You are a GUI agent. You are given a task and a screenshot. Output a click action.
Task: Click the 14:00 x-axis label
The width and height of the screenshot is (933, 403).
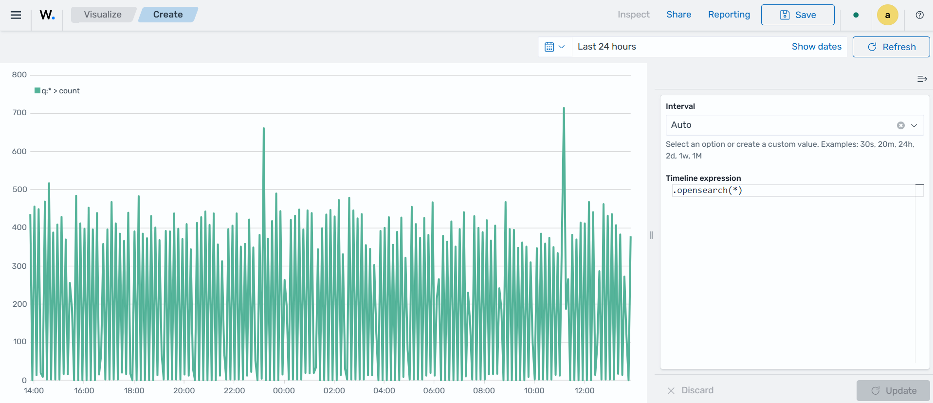(34, 391)
